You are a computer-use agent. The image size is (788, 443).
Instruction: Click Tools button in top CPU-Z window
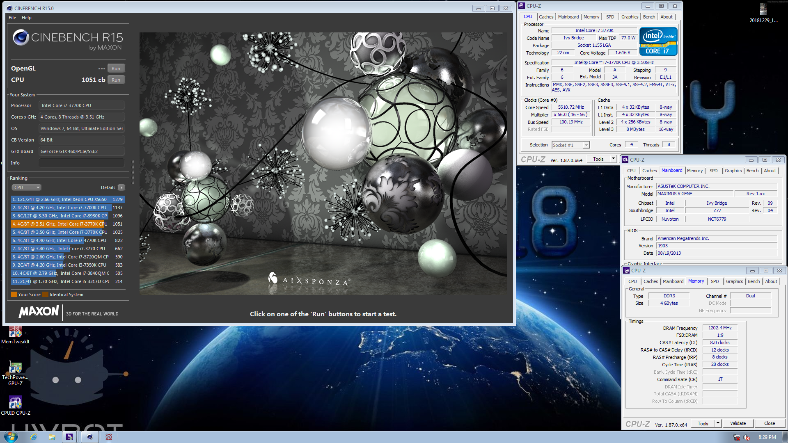598,159
